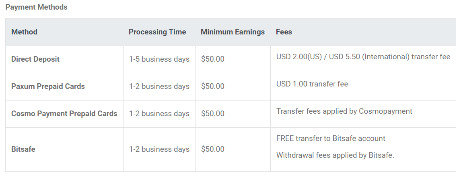Click FREE transfer to Bitsafe account text
Image resolution: width=461 pixels, height=179 pixels.
click(331, 138)
